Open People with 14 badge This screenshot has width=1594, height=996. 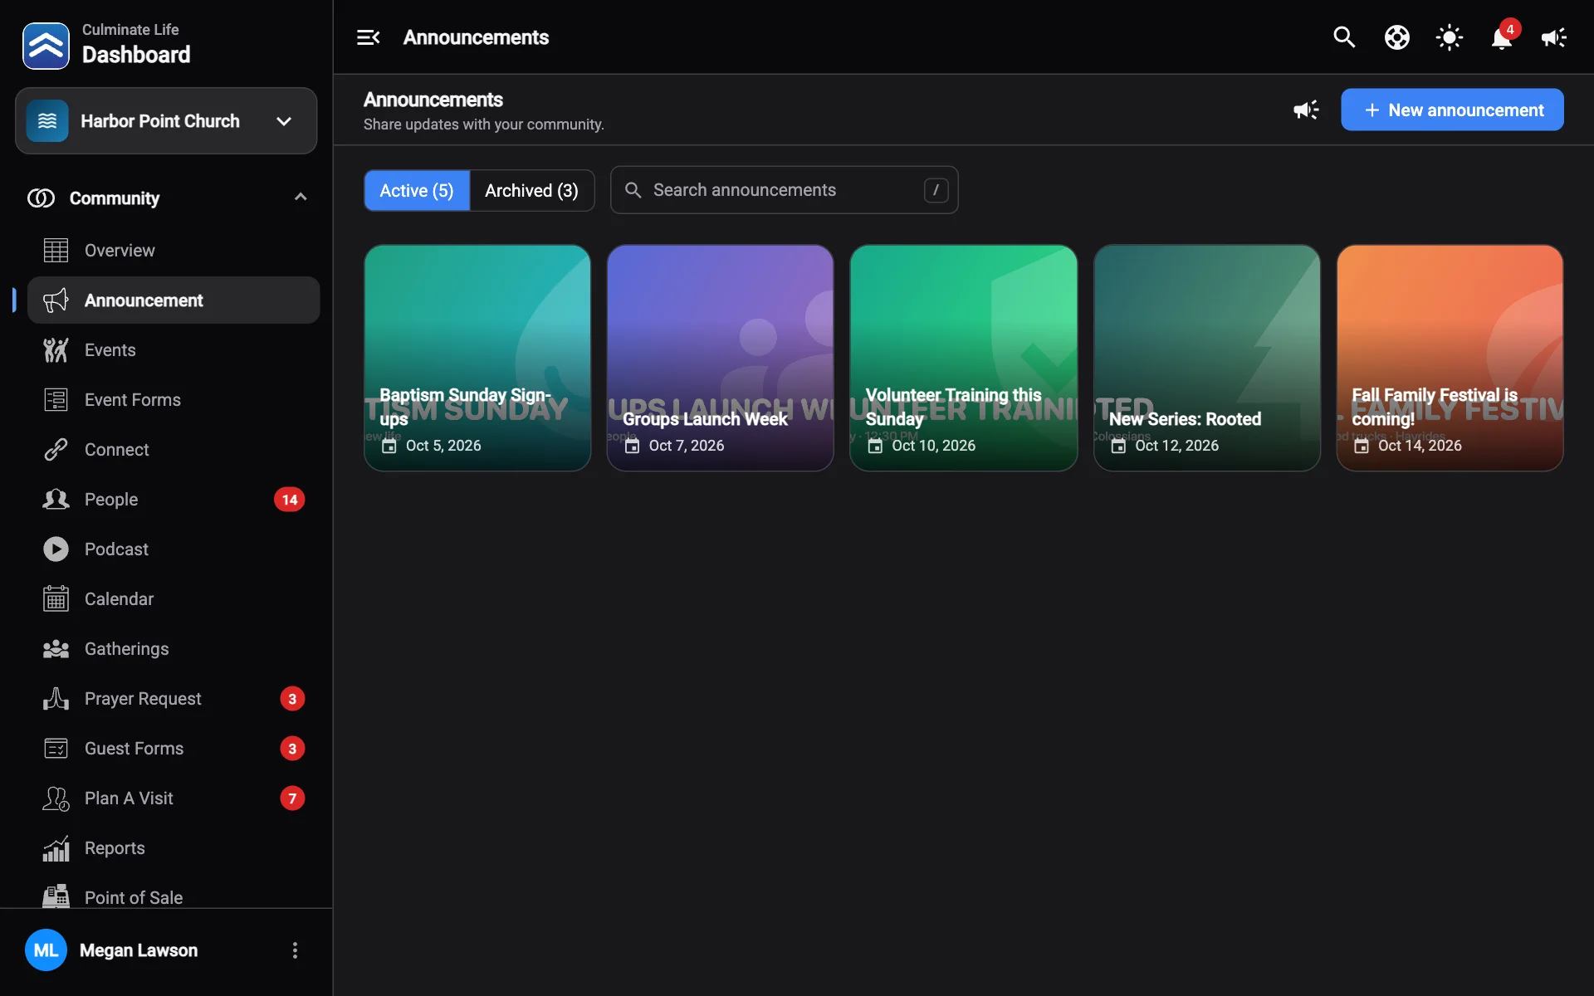point(174,499)
